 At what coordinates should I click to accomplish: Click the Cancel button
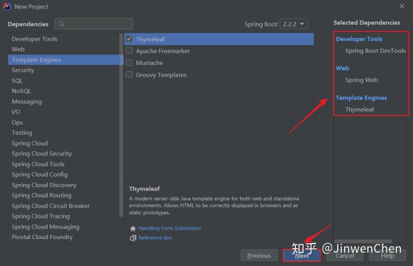point(345,256)
